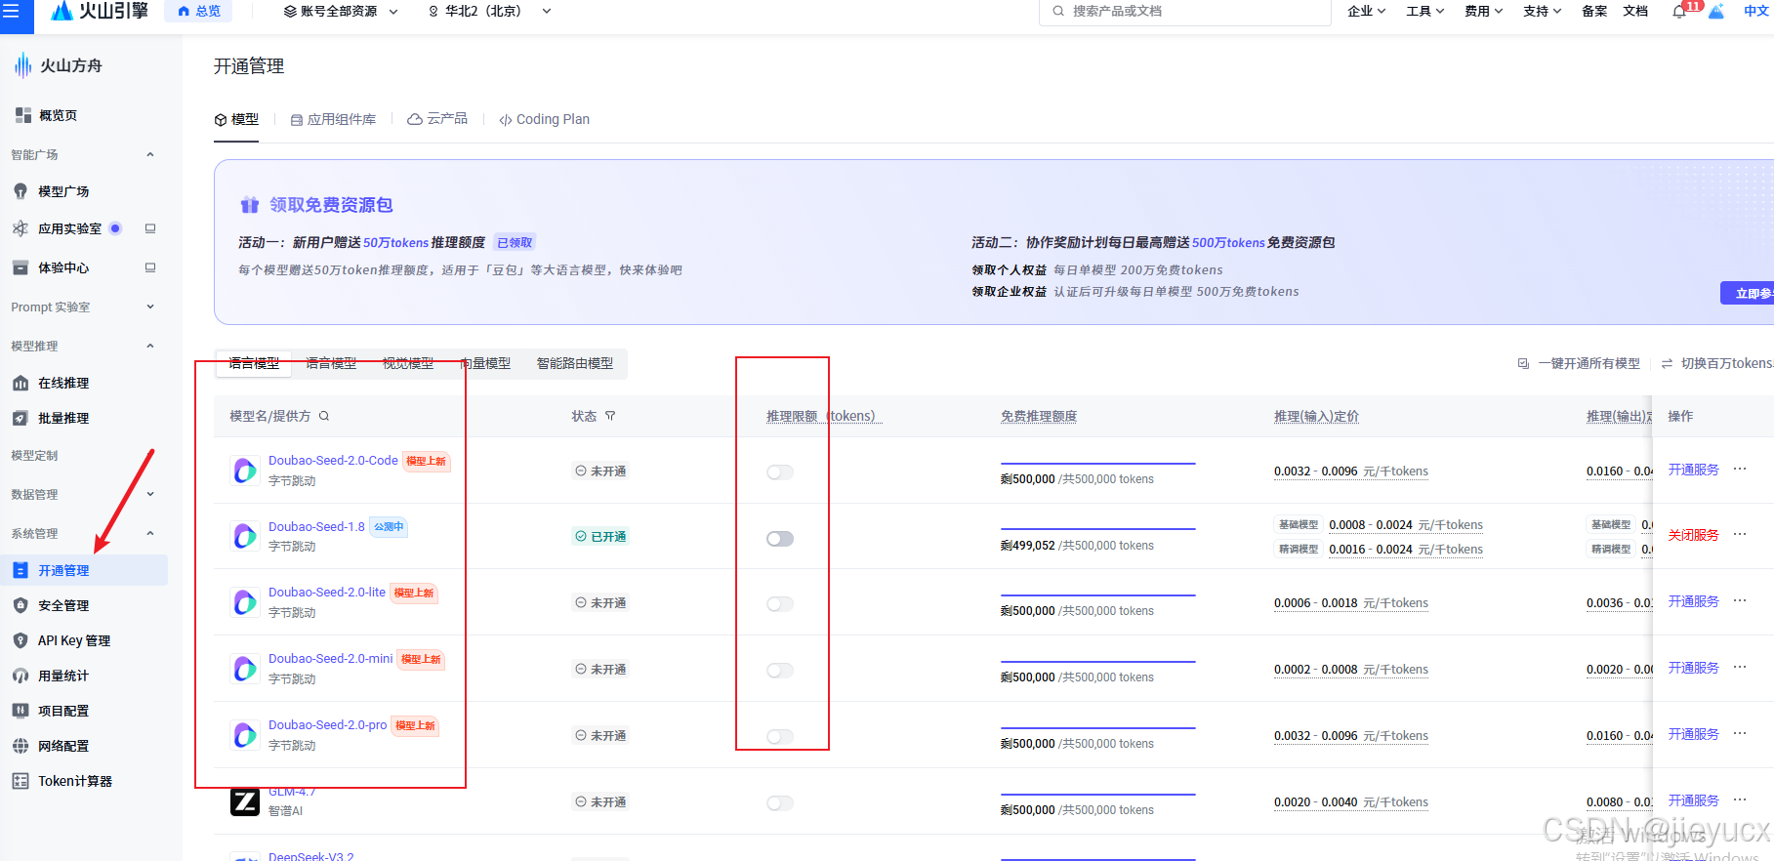This screenshot has width=1774, height=861.
Task: Switch to the 云产品 tab
Action: click(437, 119)
